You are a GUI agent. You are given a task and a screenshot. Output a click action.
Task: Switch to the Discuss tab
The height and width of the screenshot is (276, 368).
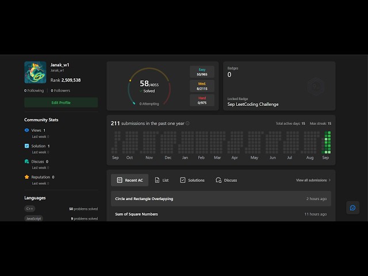point(226,180)
